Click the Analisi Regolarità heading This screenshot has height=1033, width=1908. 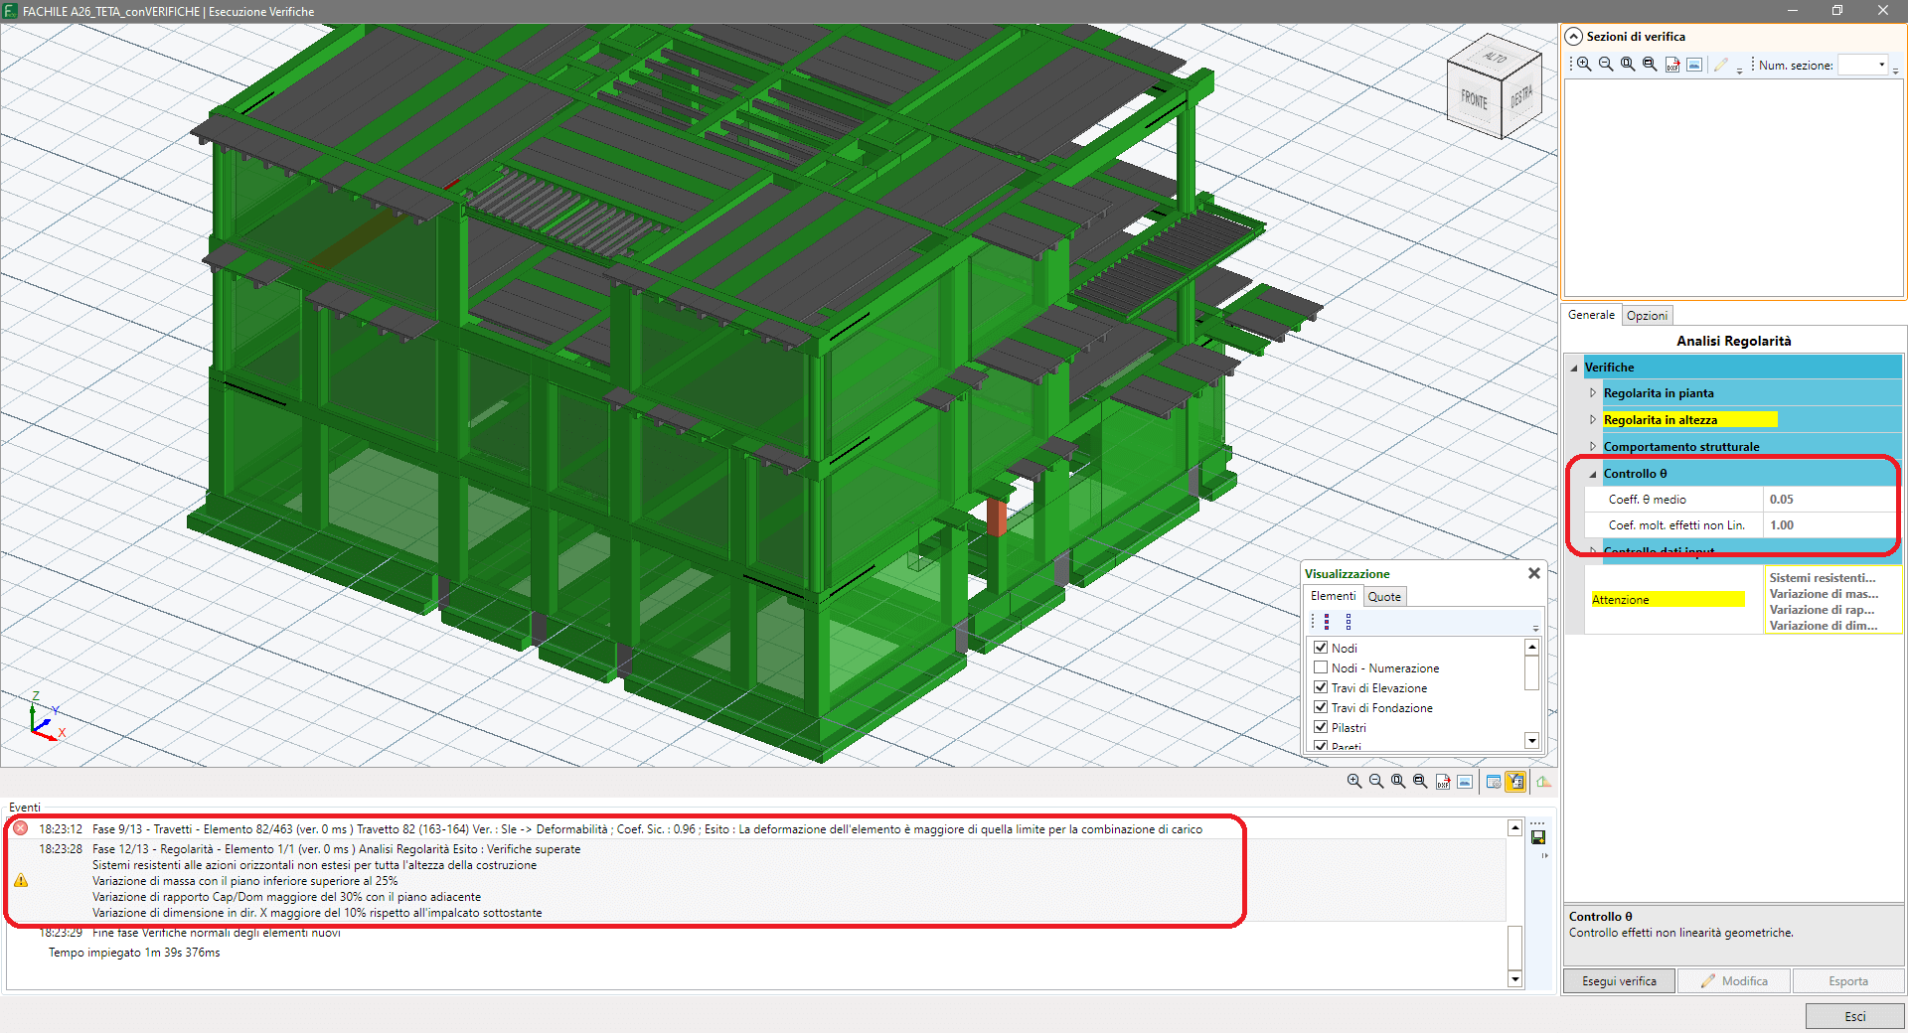coord(1733,341)
